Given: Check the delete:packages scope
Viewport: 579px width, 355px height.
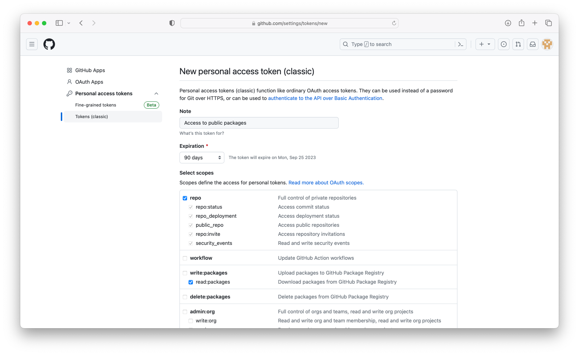Looking at the screenshot, I should (185, 297).
